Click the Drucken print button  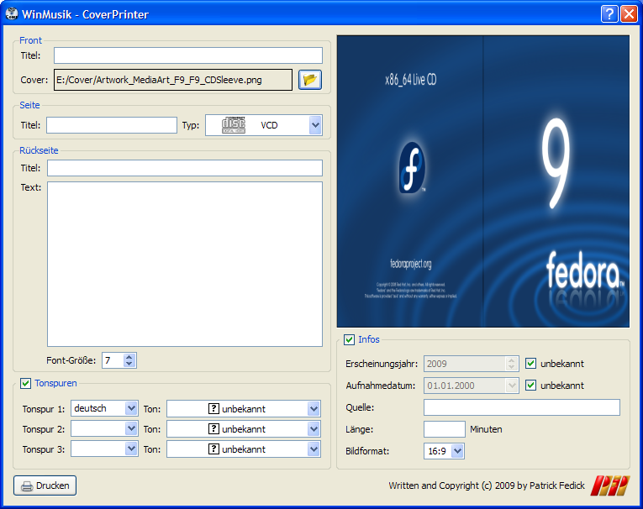pyautogui.click(x=45, y=485)
